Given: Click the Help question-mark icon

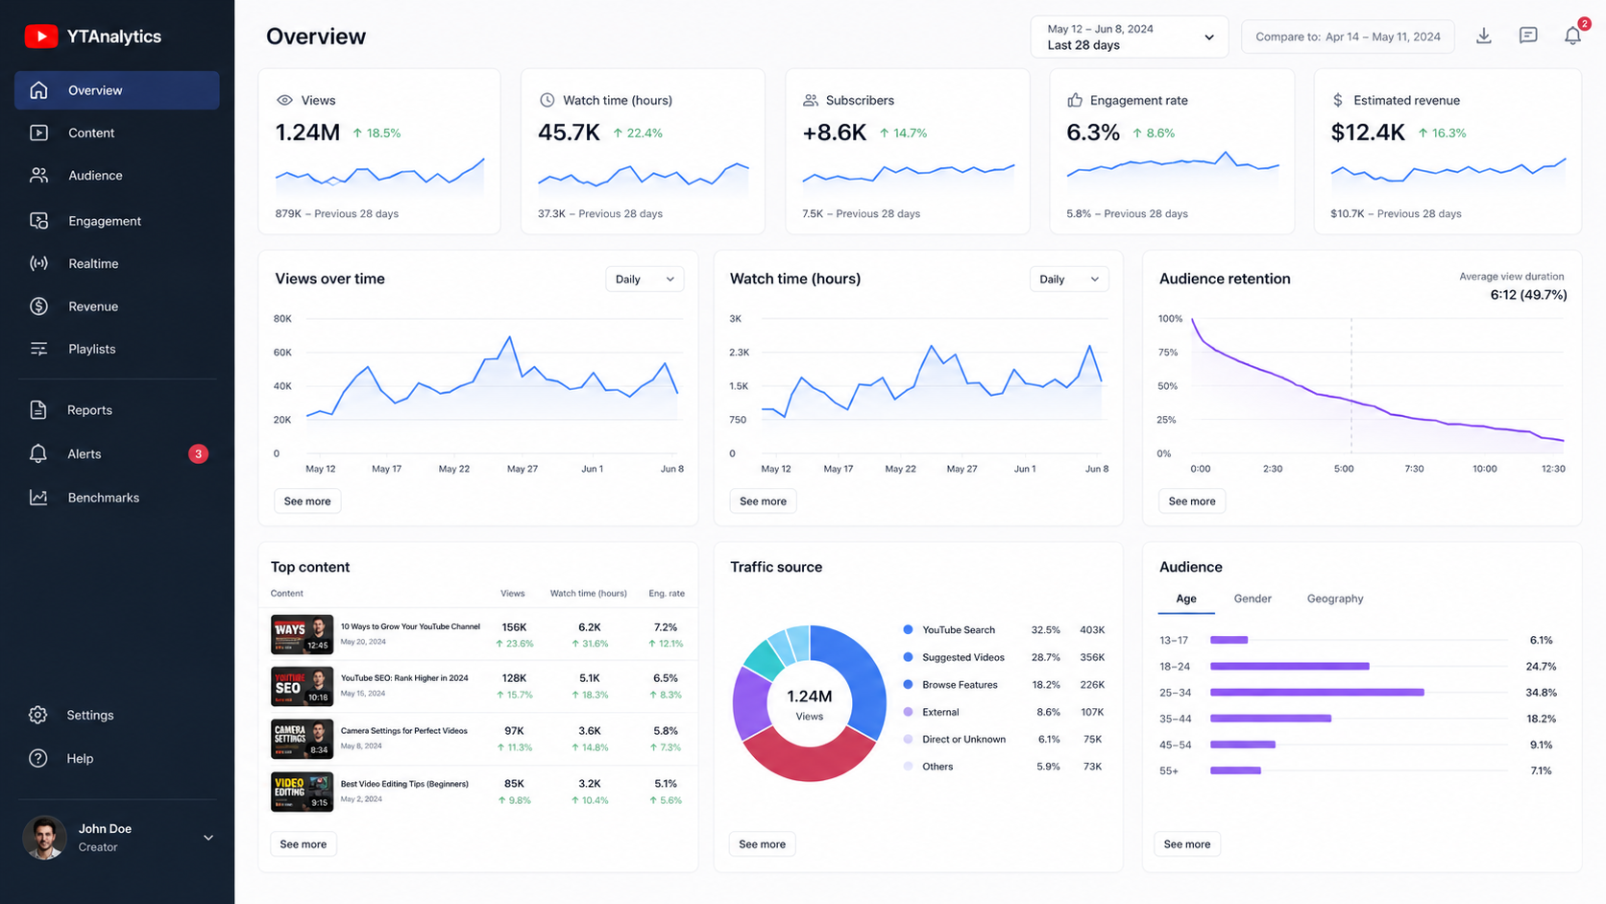Looking at the screenshot, I should tap(37, 758).
